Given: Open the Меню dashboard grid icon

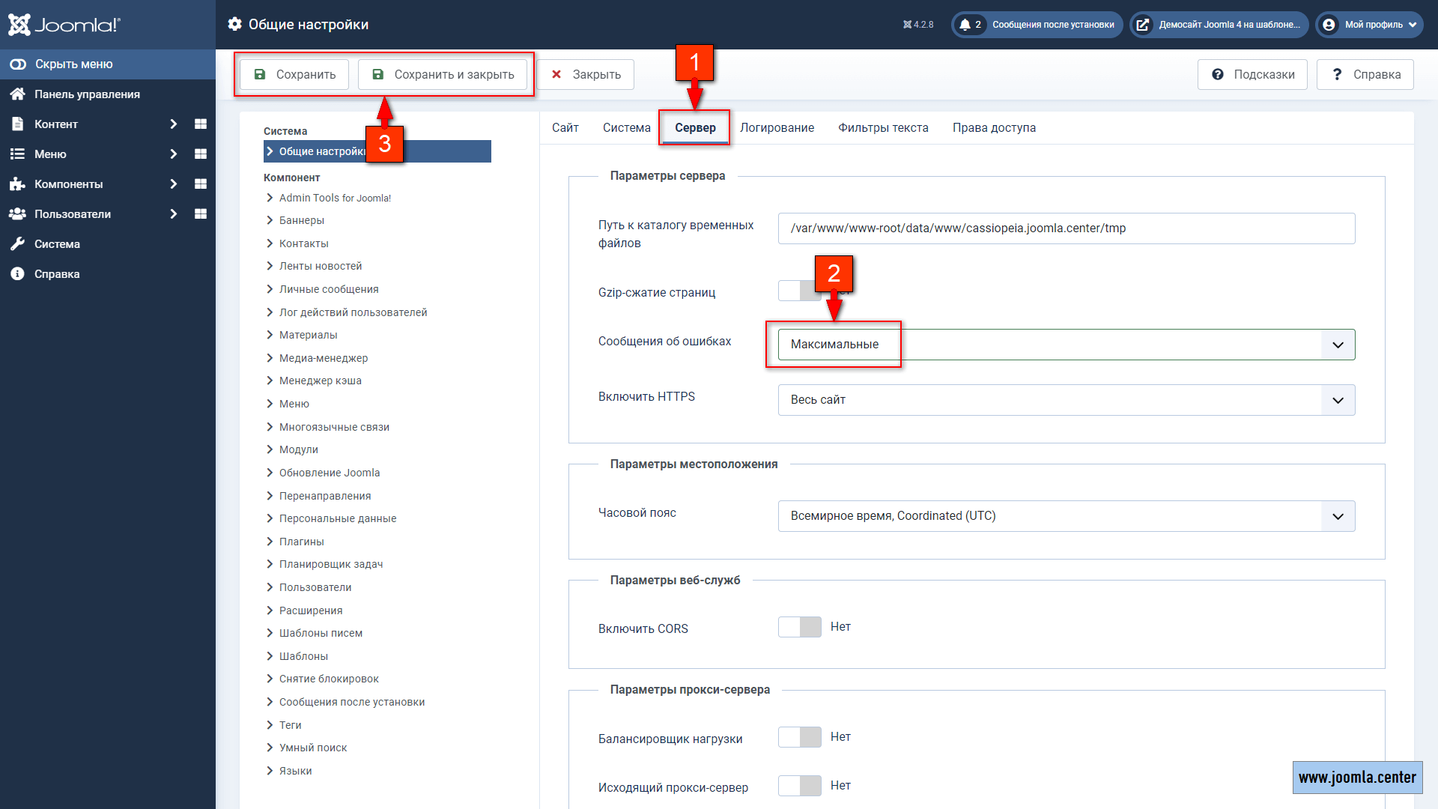Looking at the screenshot, I should pos(200,154).
